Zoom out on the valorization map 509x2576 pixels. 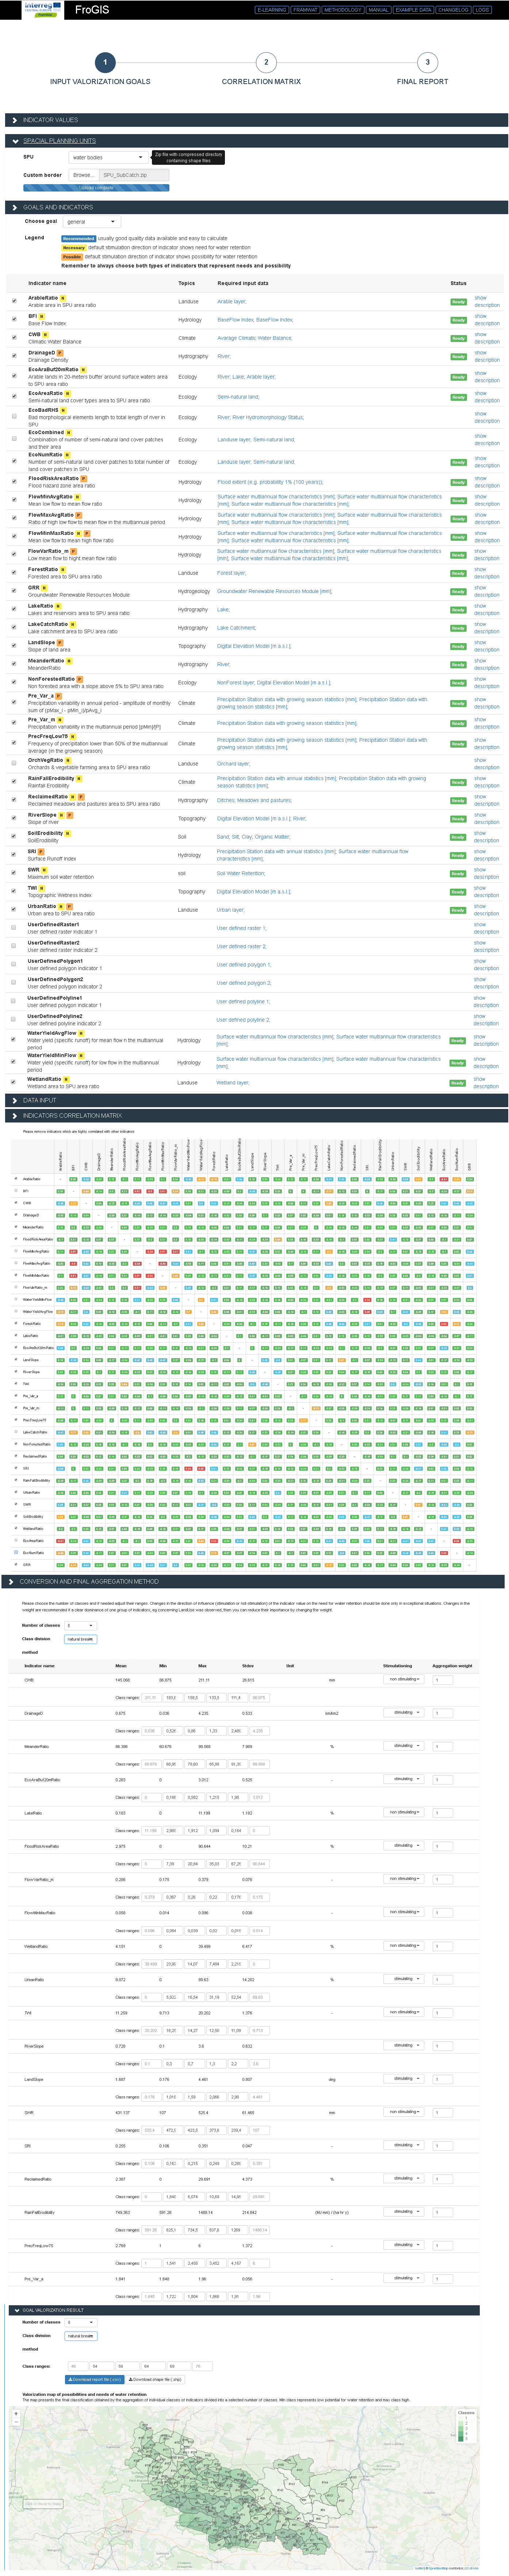pos(16,2422)
